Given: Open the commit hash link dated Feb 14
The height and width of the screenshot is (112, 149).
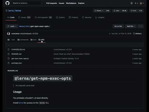Looking at the screenshot, I should click(x=115, y=34).
